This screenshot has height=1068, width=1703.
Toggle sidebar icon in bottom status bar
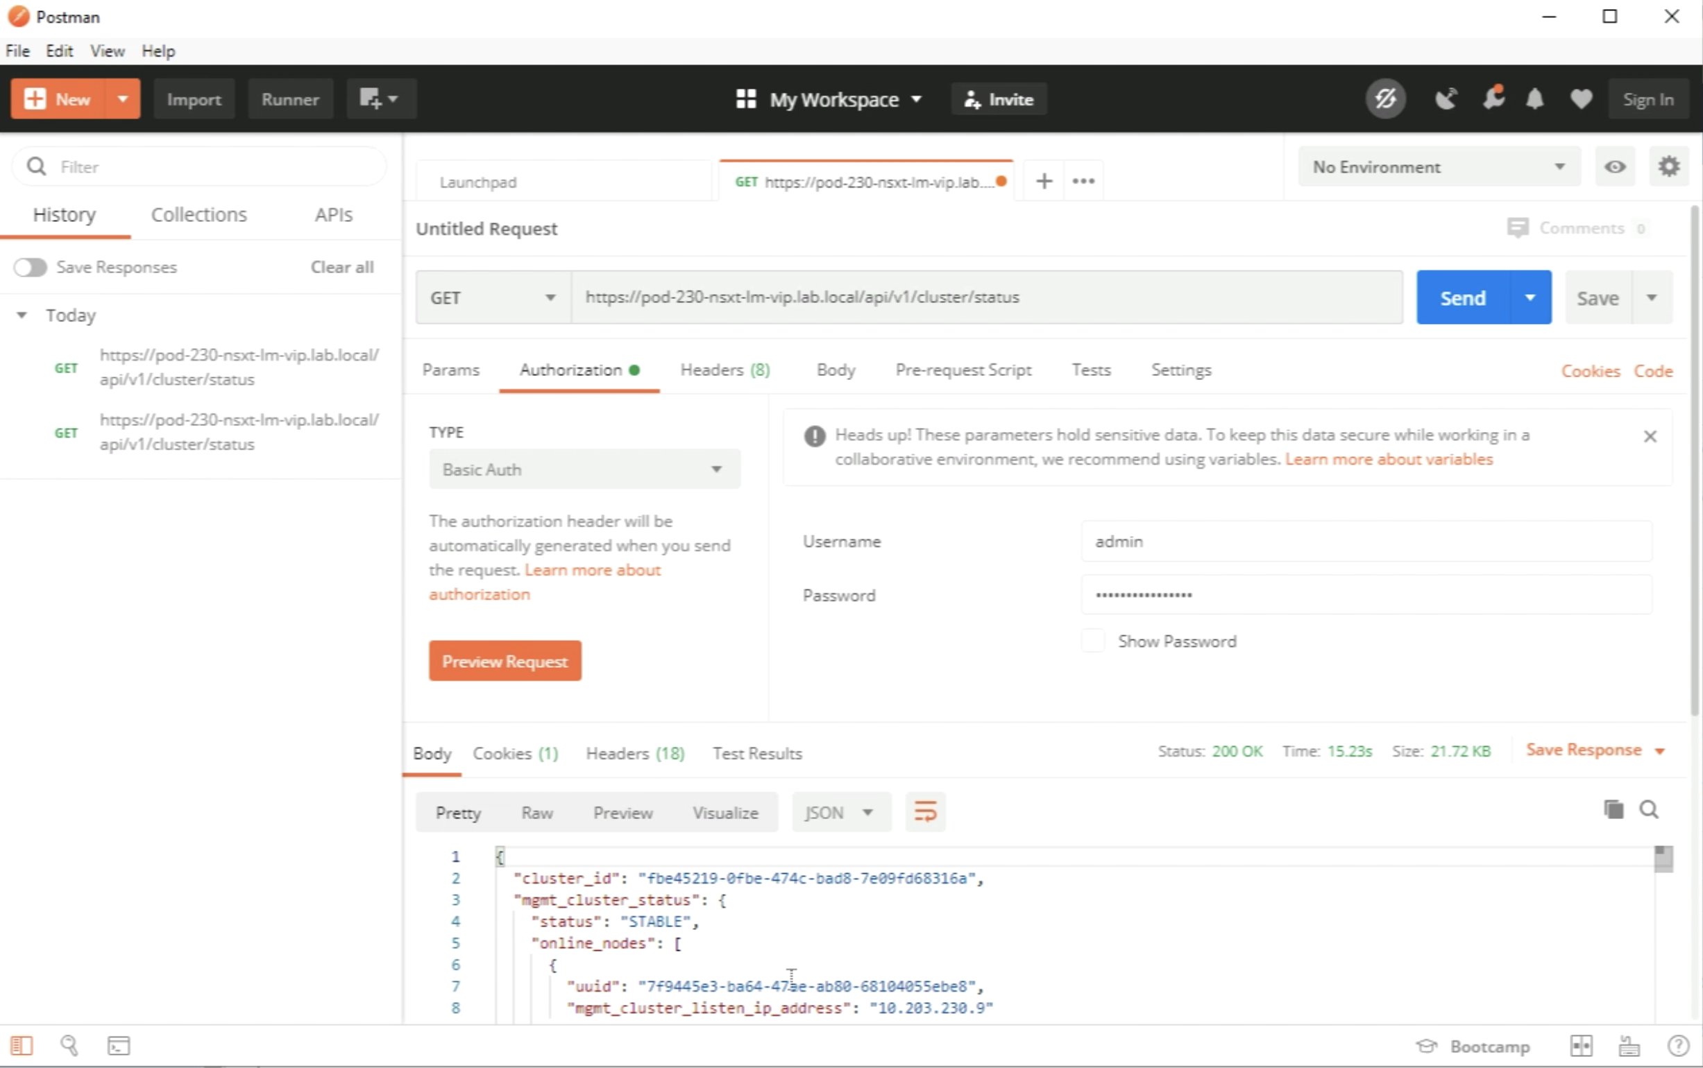22,1045
